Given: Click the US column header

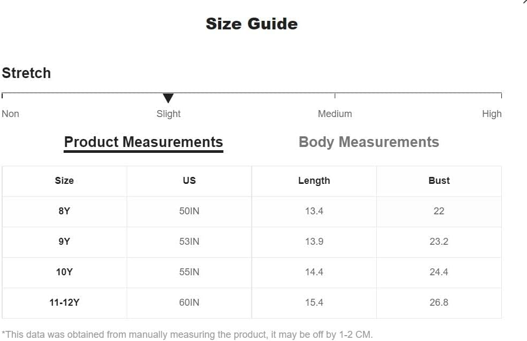Looking at the screenshot, I should pyautogui.click(x=189, y=181).
